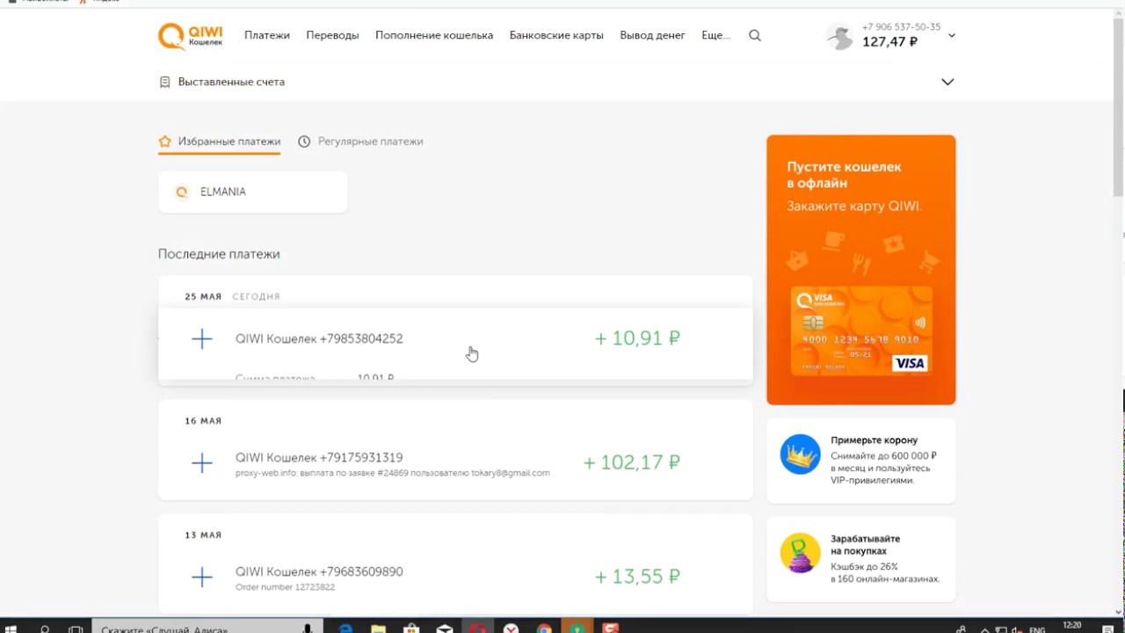Image resolution: width=1125 pixels, height=633 pixels.
Task: Click the plus icon for +79683609890 payment
Action: [202, 577]
